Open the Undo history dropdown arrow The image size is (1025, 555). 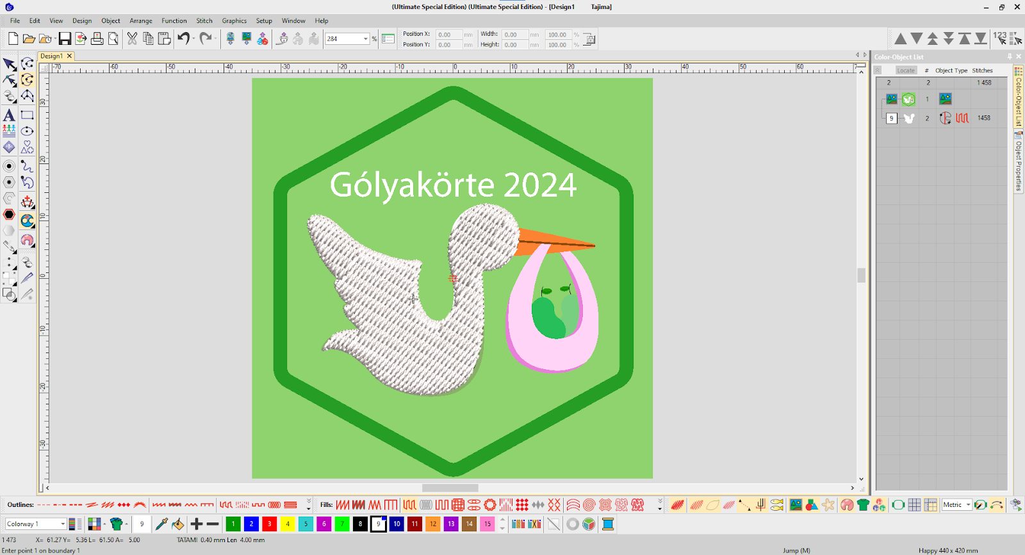pos(193,39)
